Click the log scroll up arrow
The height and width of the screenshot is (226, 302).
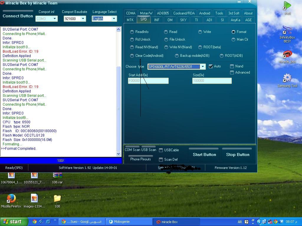click(119, 29)
